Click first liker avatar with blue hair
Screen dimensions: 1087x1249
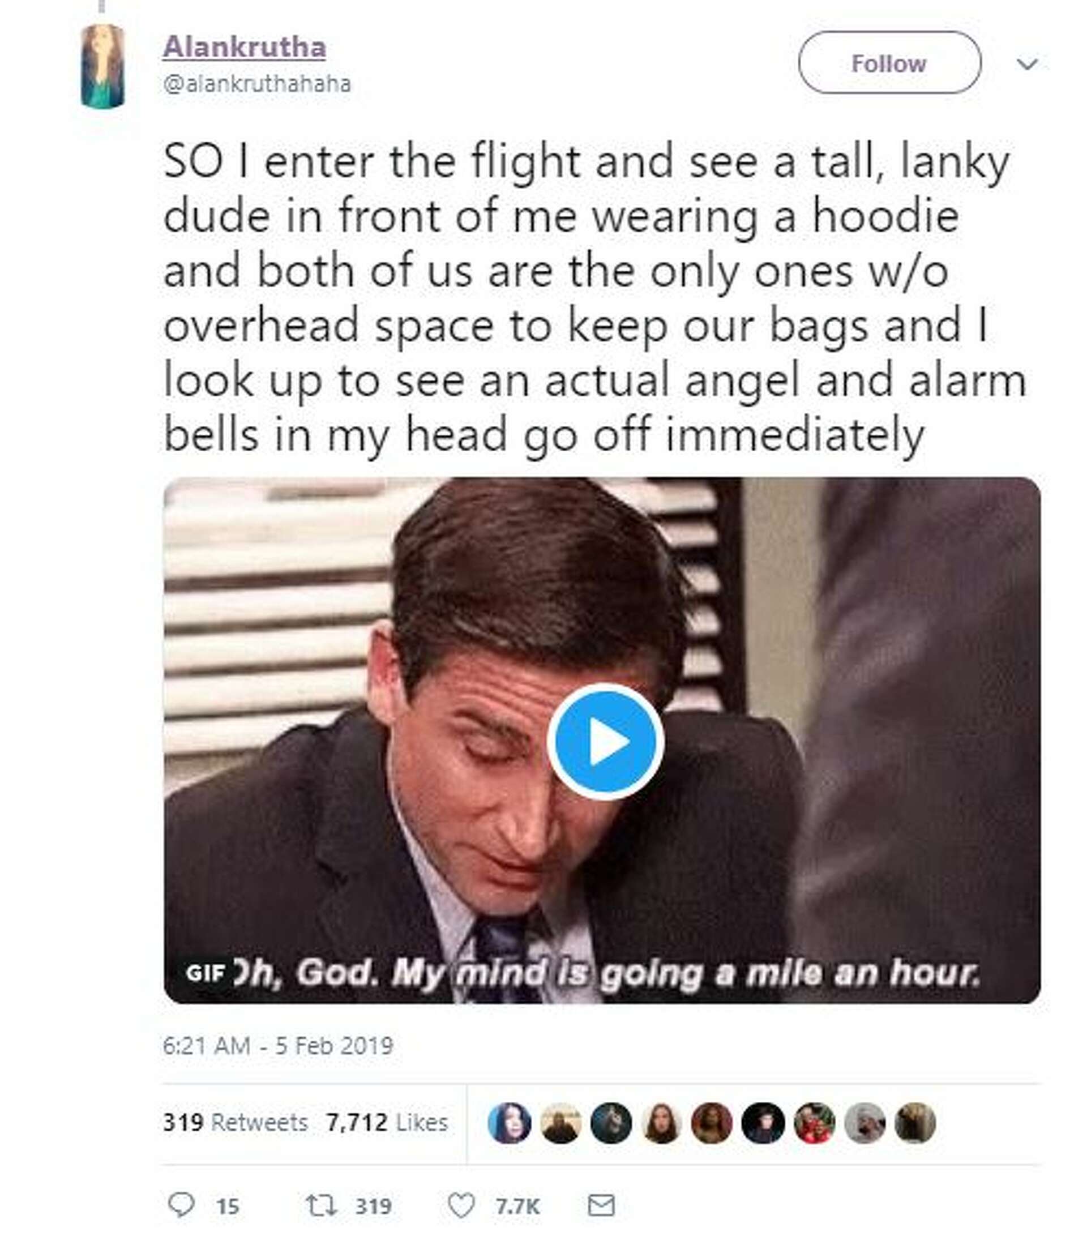510,1123
